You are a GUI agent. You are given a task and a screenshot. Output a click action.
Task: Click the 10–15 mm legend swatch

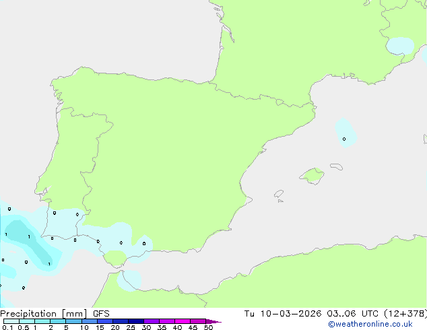click(x=89, y=321)
